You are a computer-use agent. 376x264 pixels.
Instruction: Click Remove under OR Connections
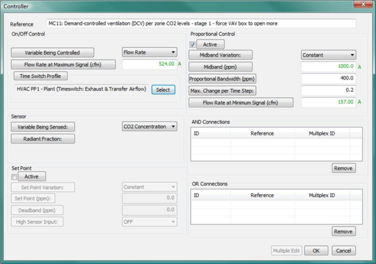pos(343,232)
